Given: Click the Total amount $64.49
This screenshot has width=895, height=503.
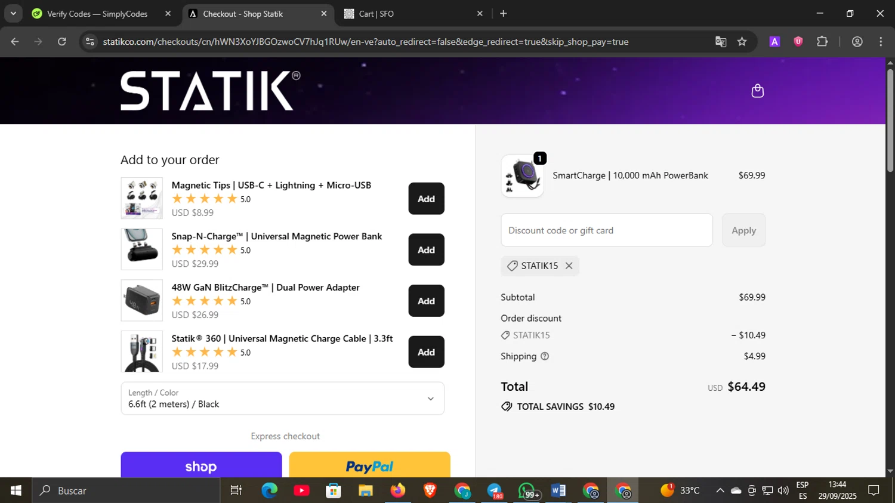Looking at the screenshot, I should 746,387.
